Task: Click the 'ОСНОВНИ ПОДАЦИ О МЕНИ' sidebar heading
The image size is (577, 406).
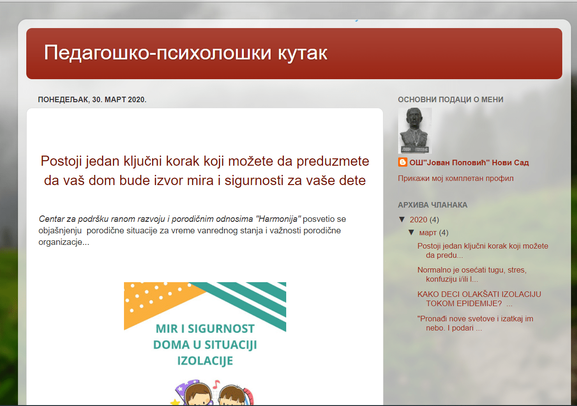Action: pyautogui.click(x=450, y=99)
